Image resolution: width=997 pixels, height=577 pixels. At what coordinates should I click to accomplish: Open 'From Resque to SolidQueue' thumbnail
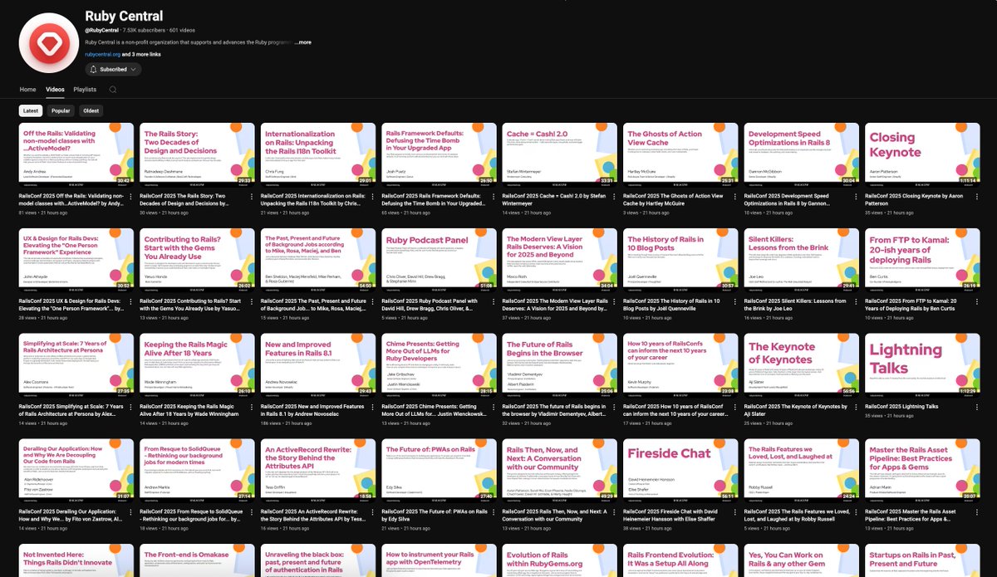197,470
